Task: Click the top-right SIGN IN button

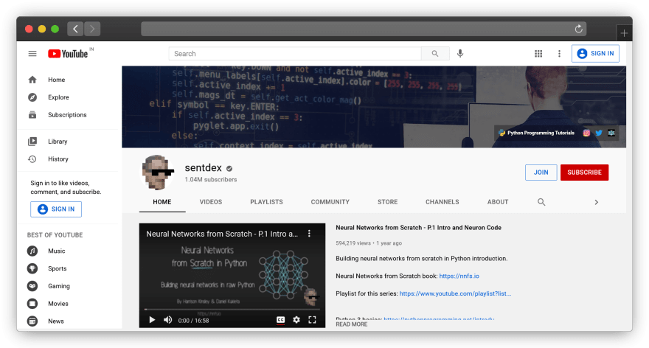Action: pos(595,53)
